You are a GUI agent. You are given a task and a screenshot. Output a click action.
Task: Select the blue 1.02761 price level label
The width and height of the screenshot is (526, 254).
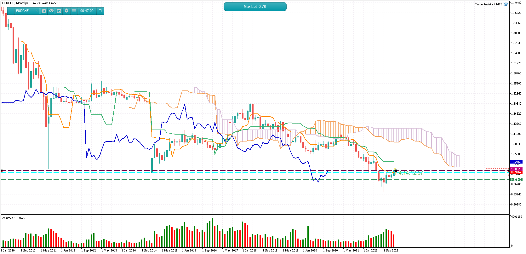click(x=516, y=162)
